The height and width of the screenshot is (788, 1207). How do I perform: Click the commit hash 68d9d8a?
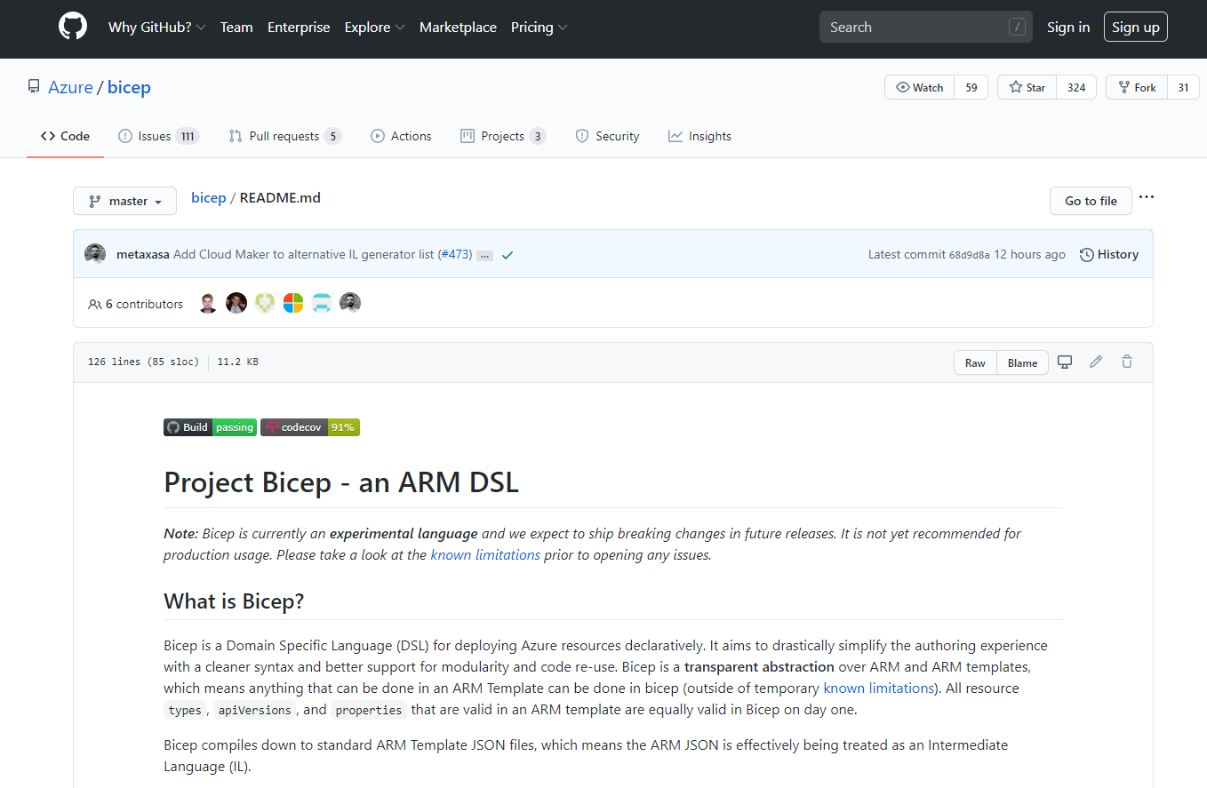click(x=969, y=255)
